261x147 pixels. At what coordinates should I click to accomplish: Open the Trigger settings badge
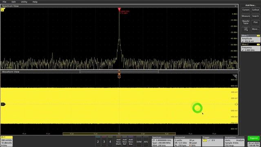212,141
